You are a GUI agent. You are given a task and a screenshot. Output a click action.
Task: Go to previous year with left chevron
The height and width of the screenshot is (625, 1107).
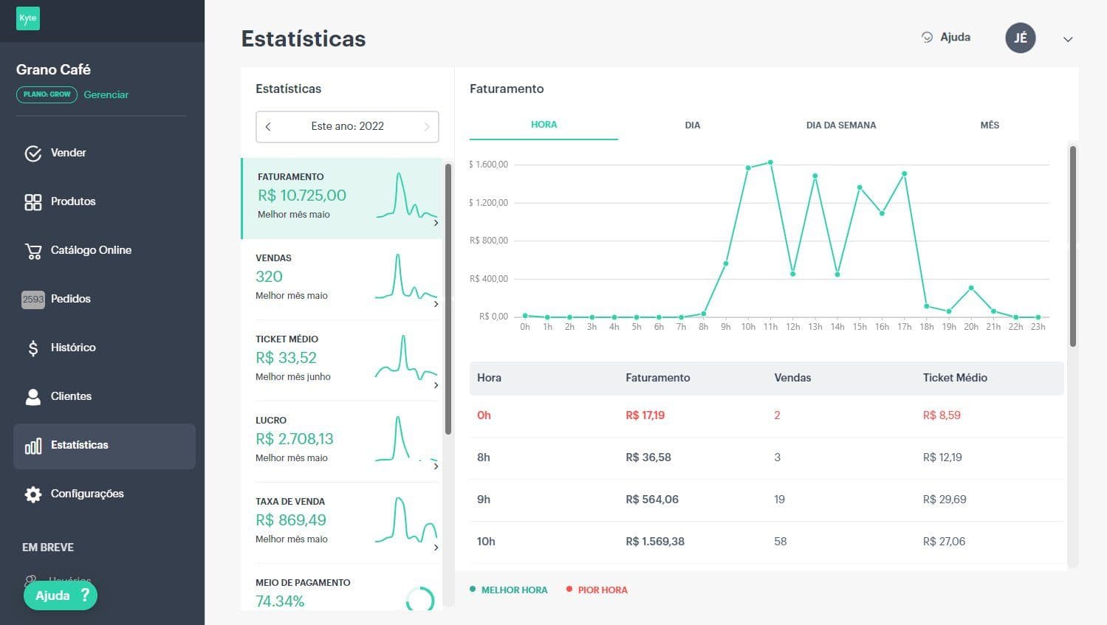pos(268,127)
